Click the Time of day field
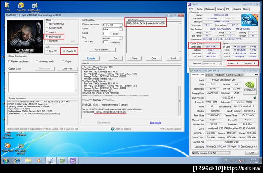263x173 pixels. [105, 42]
